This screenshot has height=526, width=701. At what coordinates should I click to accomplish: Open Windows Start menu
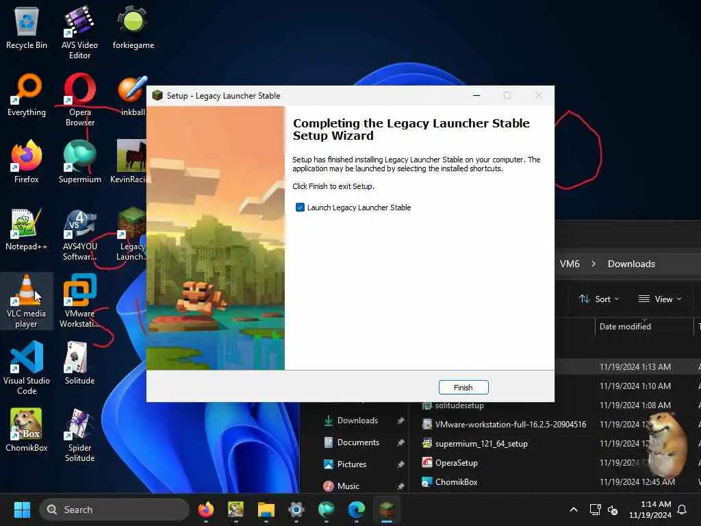[x=22, y=510]
